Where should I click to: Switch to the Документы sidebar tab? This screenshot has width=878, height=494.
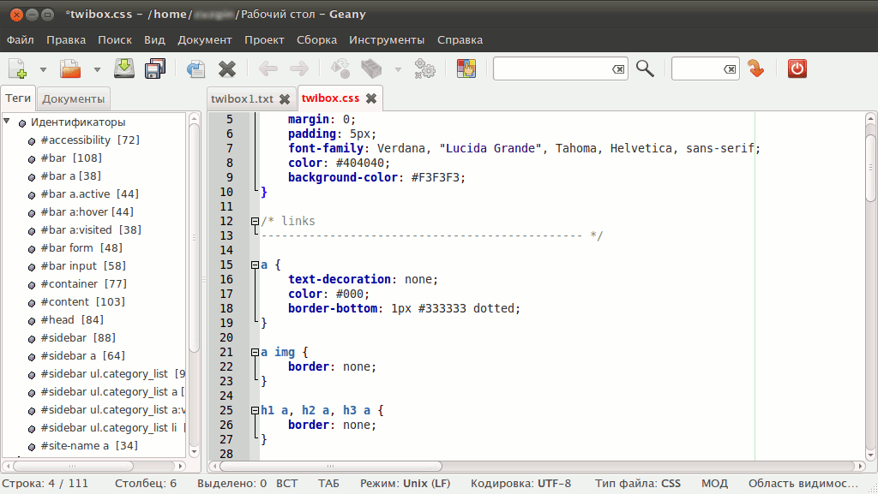point(73,98)
